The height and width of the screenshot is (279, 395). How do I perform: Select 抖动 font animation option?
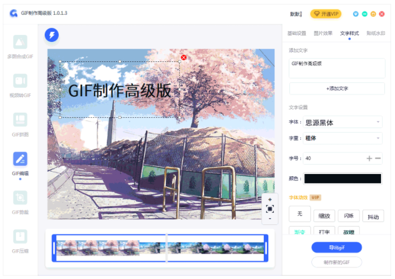coord(373,216)
